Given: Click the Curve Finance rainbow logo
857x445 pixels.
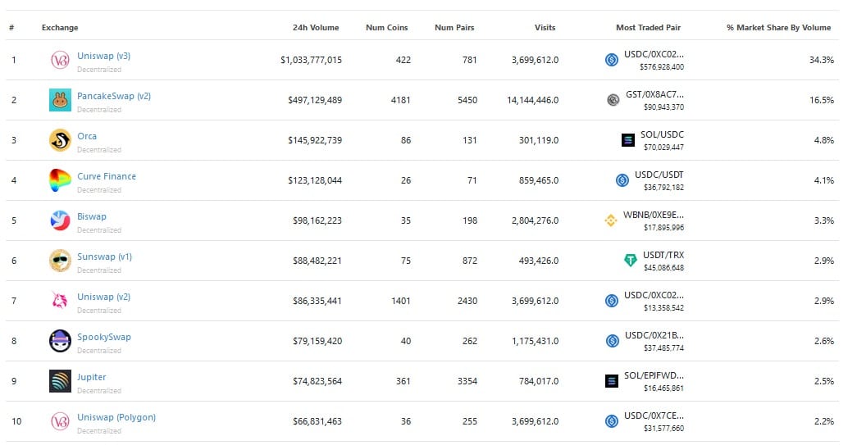Looking at the screenshot, I should (x=60, y=180).
